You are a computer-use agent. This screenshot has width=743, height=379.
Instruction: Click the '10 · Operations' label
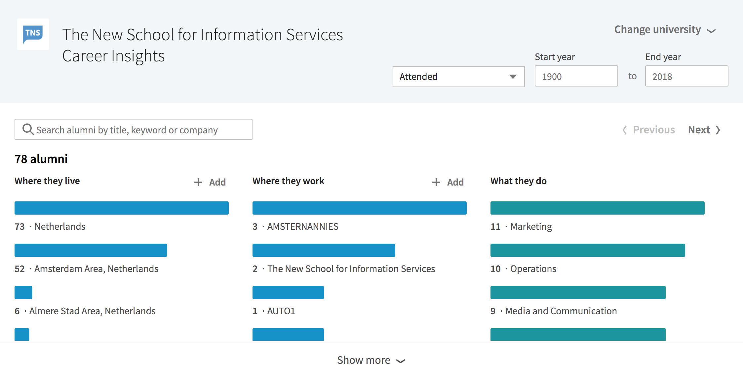[x=524, y=269]
